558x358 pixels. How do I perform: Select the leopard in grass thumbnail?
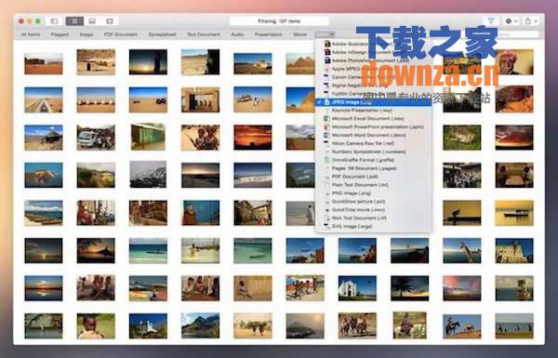click(462, 138)
